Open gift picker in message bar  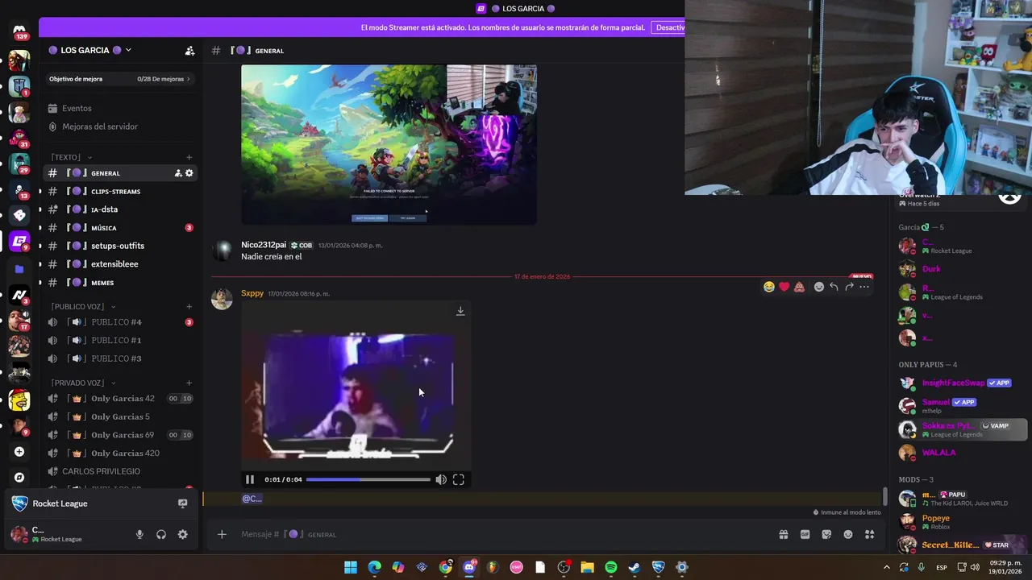(x=783, y=534)
